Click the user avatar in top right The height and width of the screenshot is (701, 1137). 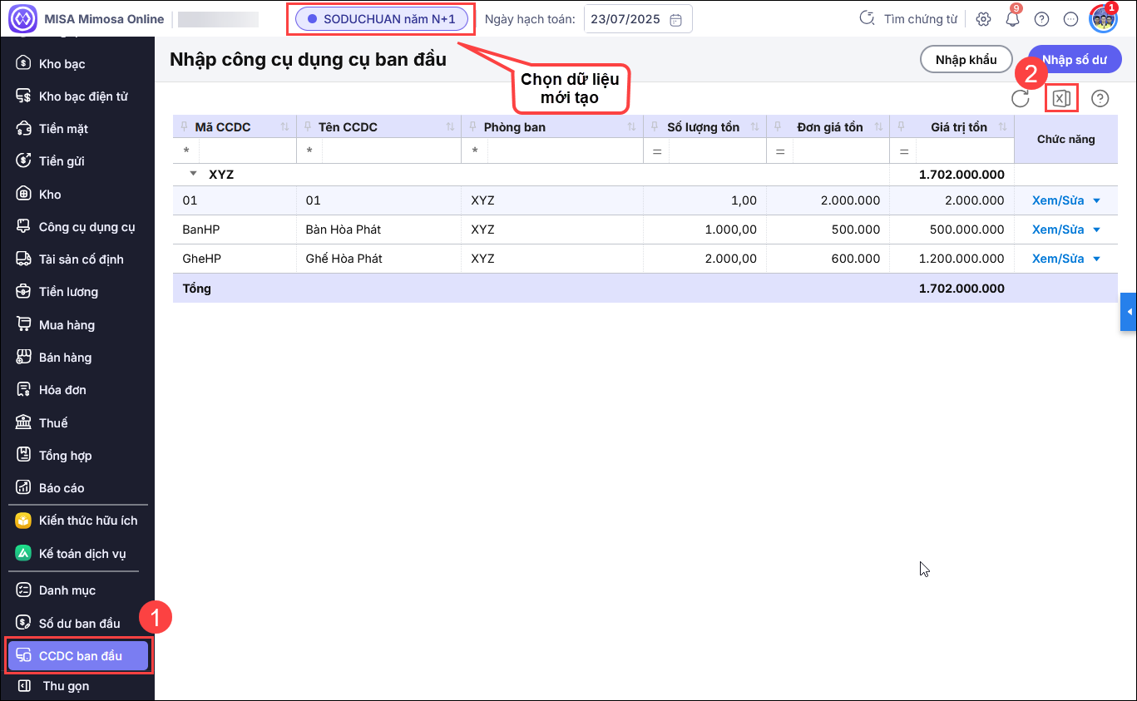pos(1103,18)
